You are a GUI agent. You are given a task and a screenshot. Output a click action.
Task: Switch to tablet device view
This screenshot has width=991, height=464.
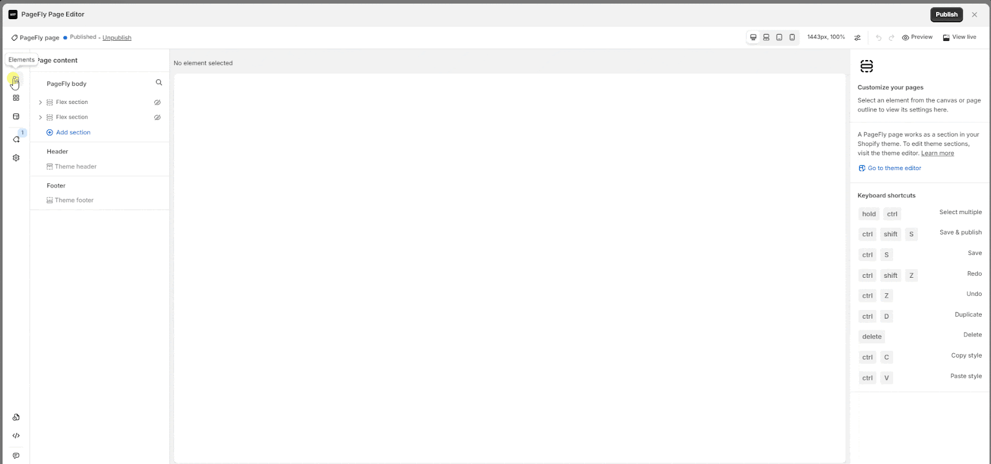point(779,37)
